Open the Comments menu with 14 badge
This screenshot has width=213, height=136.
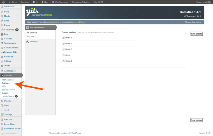[11, 30]
